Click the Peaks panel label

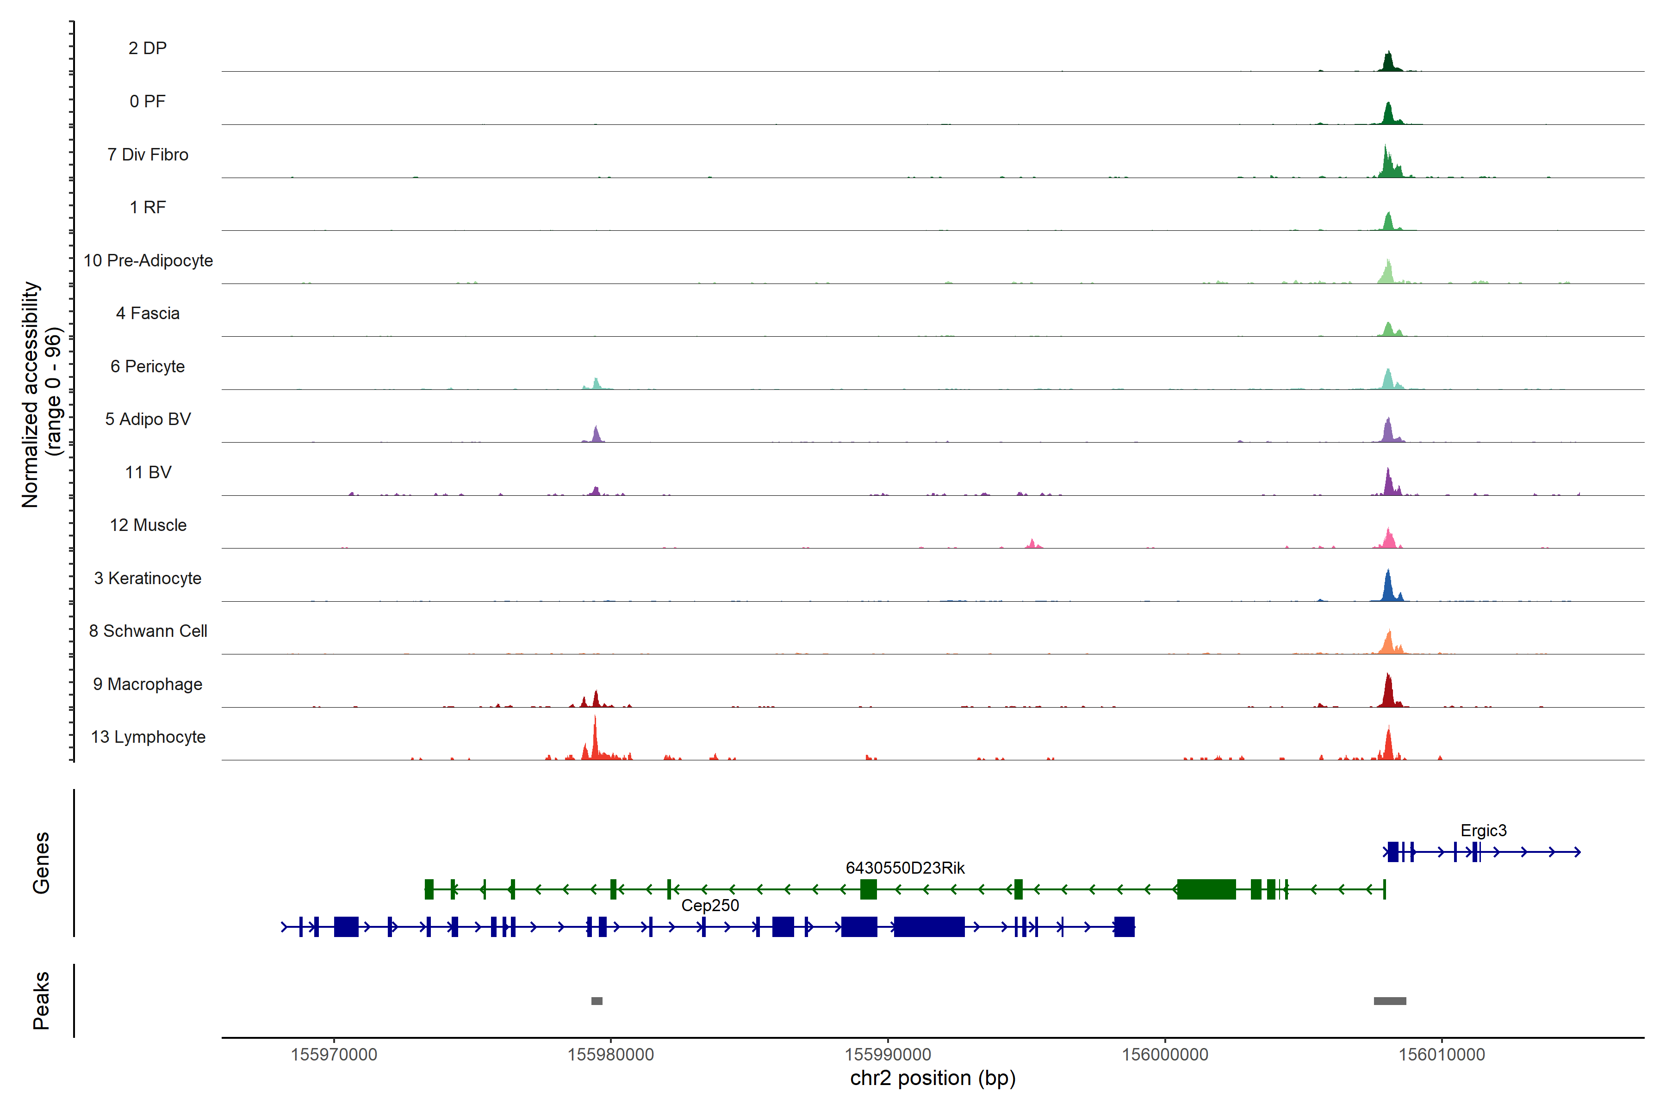click(41, 1000)
